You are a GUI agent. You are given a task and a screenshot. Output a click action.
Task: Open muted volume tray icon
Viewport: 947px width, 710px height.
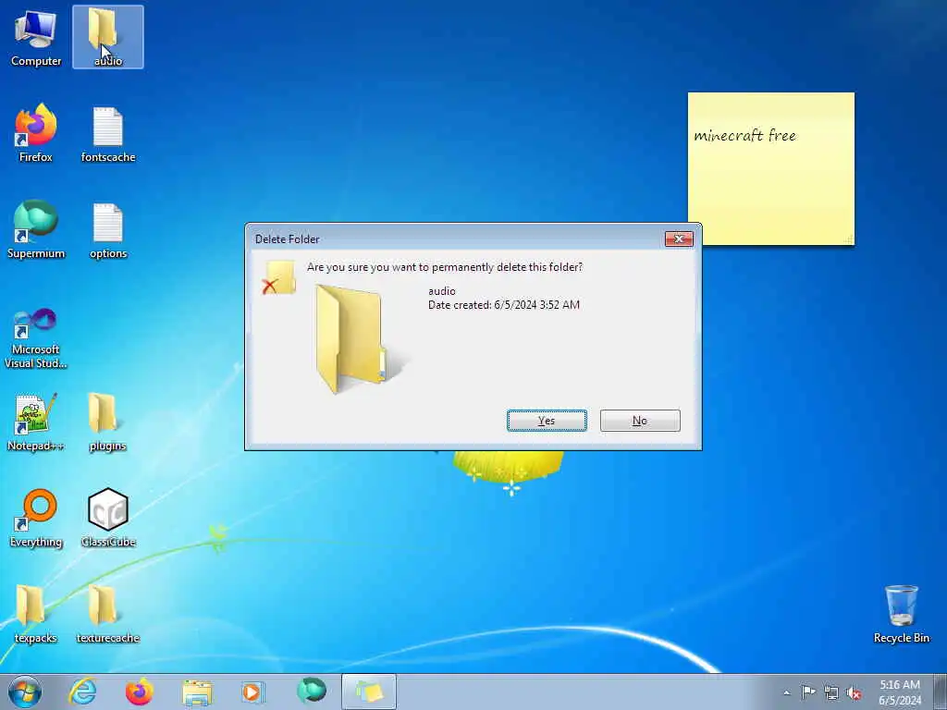point(854,692)
